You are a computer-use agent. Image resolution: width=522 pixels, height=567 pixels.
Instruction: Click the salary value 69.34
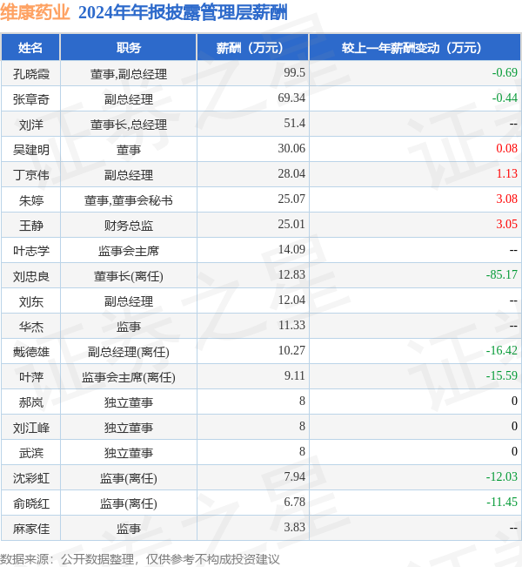(x=291, y=98)
